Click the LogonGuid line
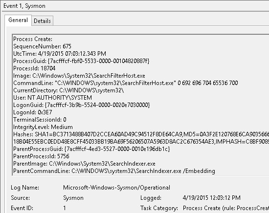Viewport: 269px width, 213px height. [x=82, y=105]
